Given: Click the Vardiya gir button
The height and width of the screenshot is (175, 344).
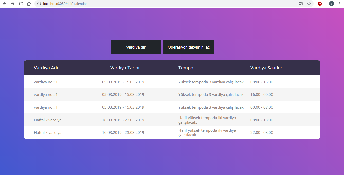Looking at the screenshot, I should tap(136, 47).
